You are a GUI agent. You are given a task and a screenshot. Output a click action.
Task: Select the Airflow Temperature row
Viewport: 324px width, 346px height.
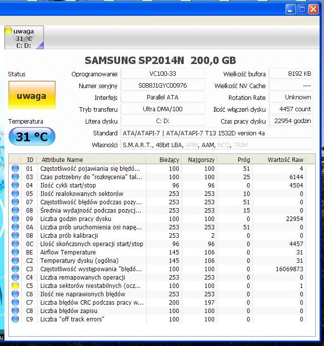click(x=158, y=252)
